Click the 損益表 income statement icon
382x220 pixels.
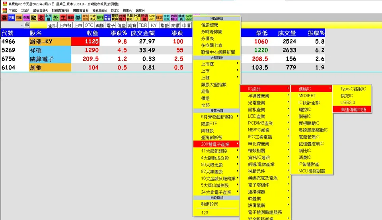click(x=181, y=18)
